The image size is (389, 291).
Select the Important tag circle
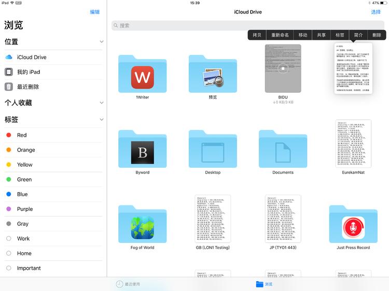tap(9, 268)
